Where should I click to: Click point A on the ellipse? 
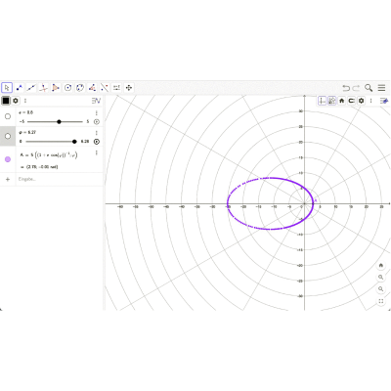(x=313, y=203)
